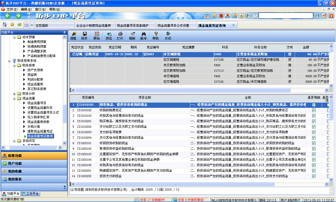Run the 查询 (Query) icon
Viewport: 336px width, 202px height.
(144, 35)
